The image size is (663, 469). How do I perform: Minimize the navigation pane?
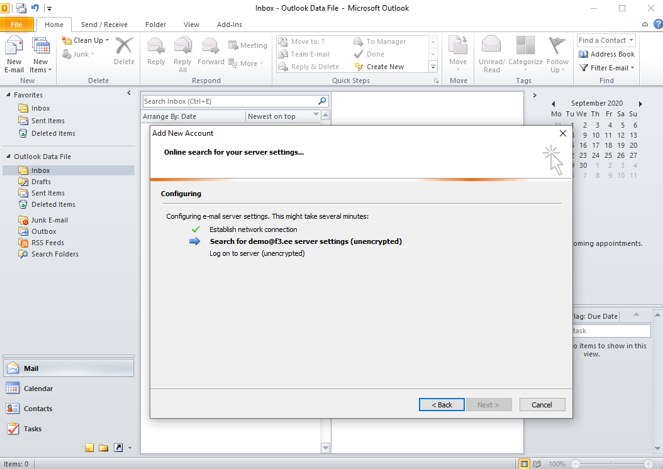click(129, 93)
